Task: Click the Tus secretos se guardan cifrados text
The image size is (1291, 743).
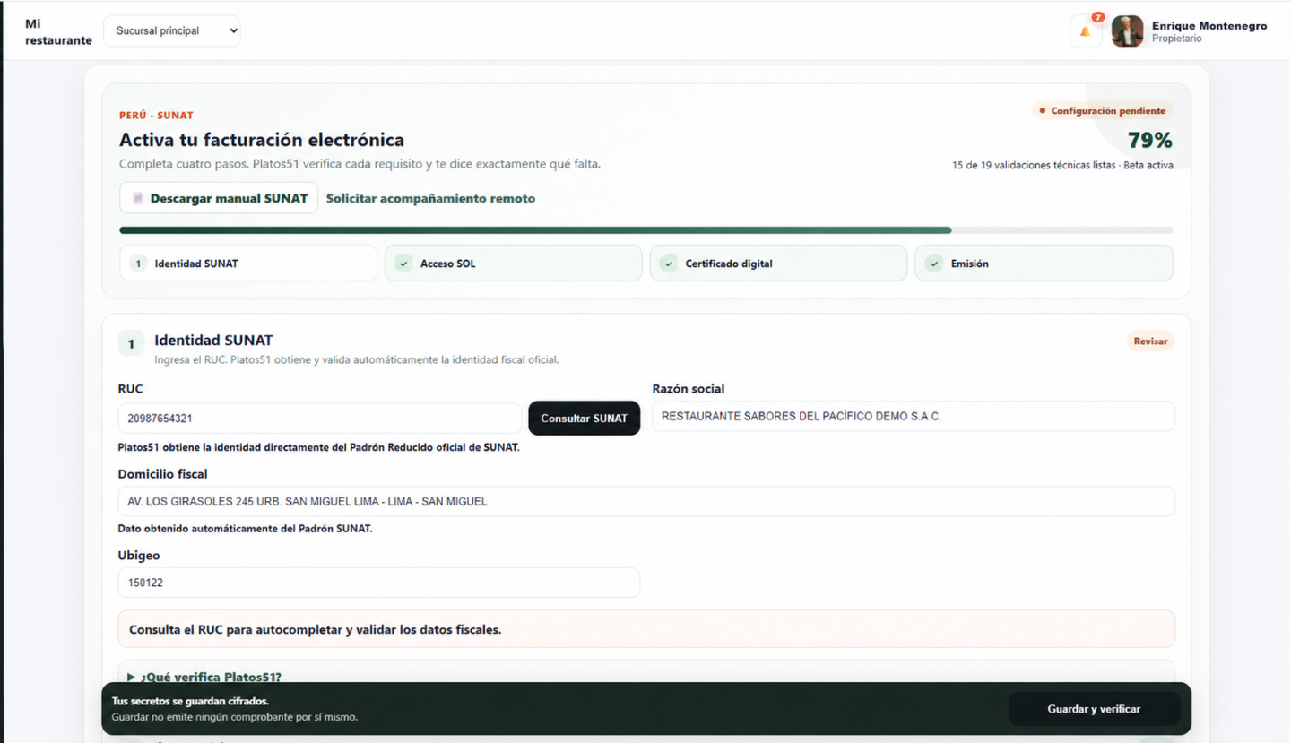Action: tap(190, 701)
